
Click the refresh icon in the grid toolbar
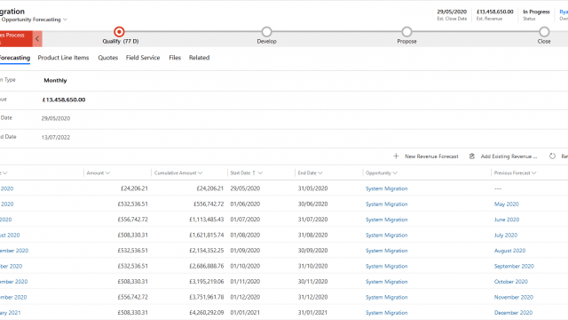pyautogui.click(x=552, y=156)
